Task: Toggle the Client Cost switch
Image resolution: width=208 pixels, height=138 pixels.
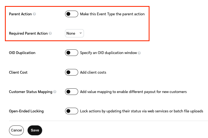Action: pyautogui.click(x=71, y=72)
